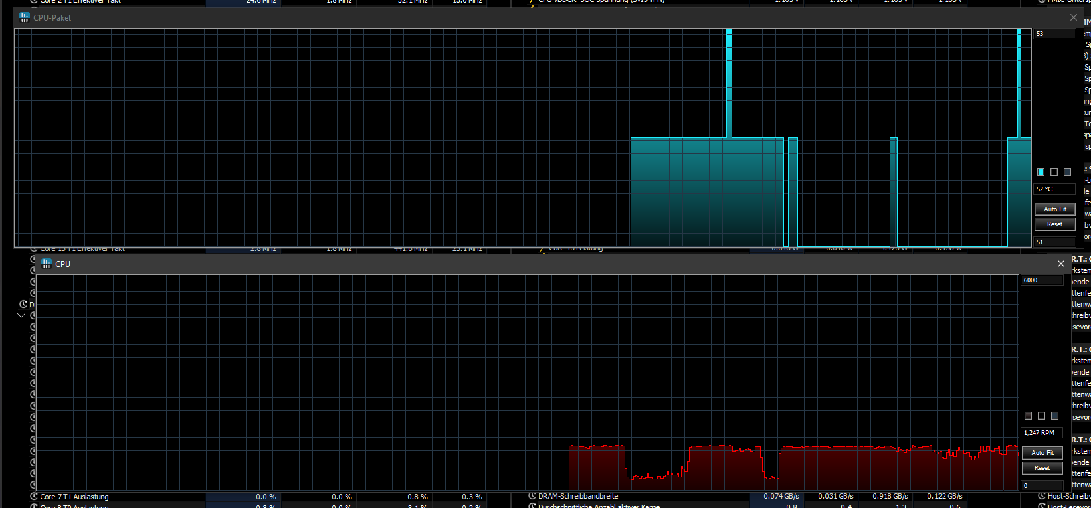Edit the minimum value field showing 51

tap(1054, 242)
